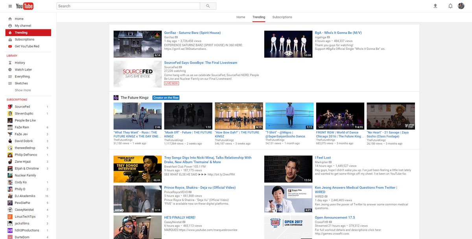Click the My channel person icon
This screenshot has height=239, width=472.
point(10,26)
